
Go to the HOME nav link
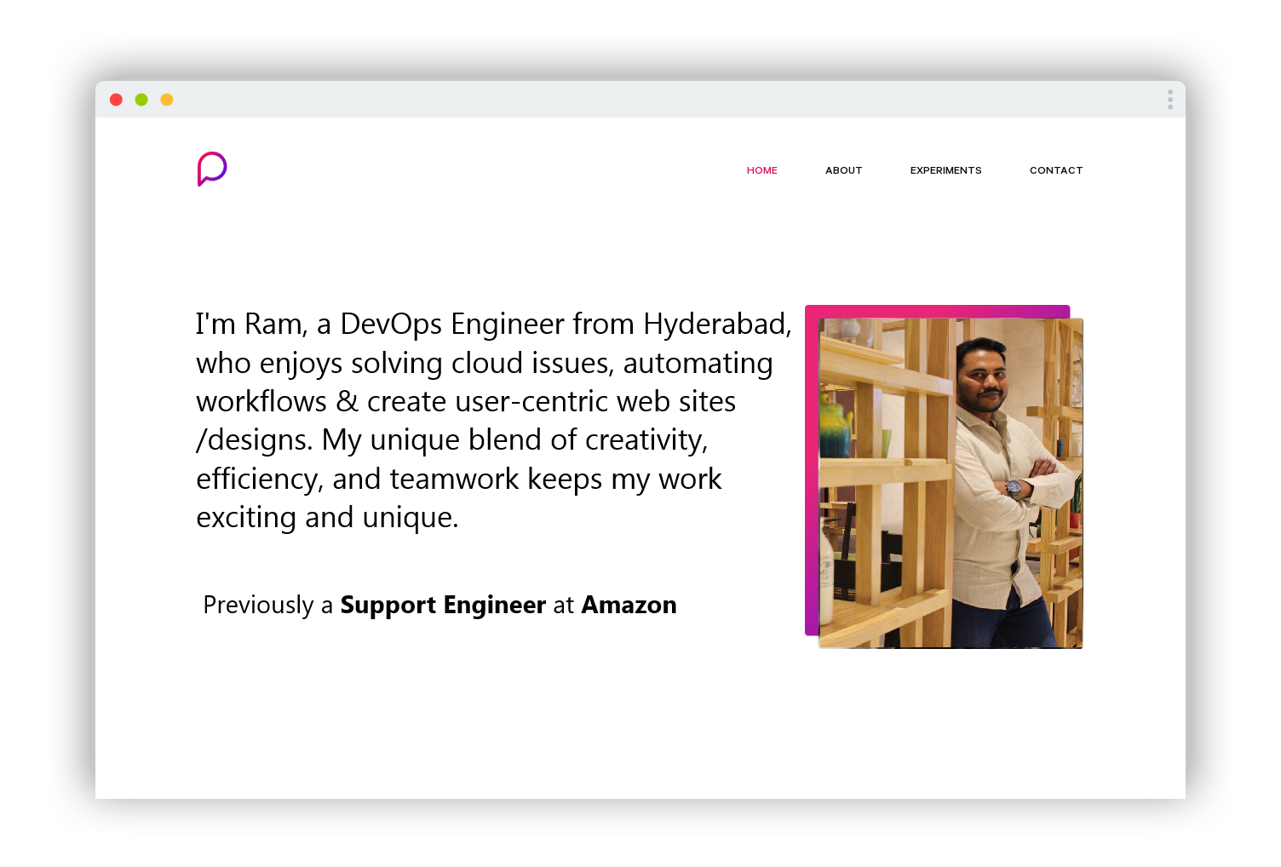pos(762,170)
